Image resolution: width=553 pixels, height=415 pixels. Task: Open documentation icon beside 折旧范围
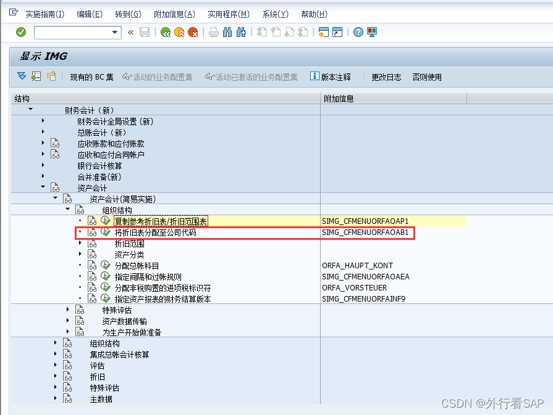point(92,243)
